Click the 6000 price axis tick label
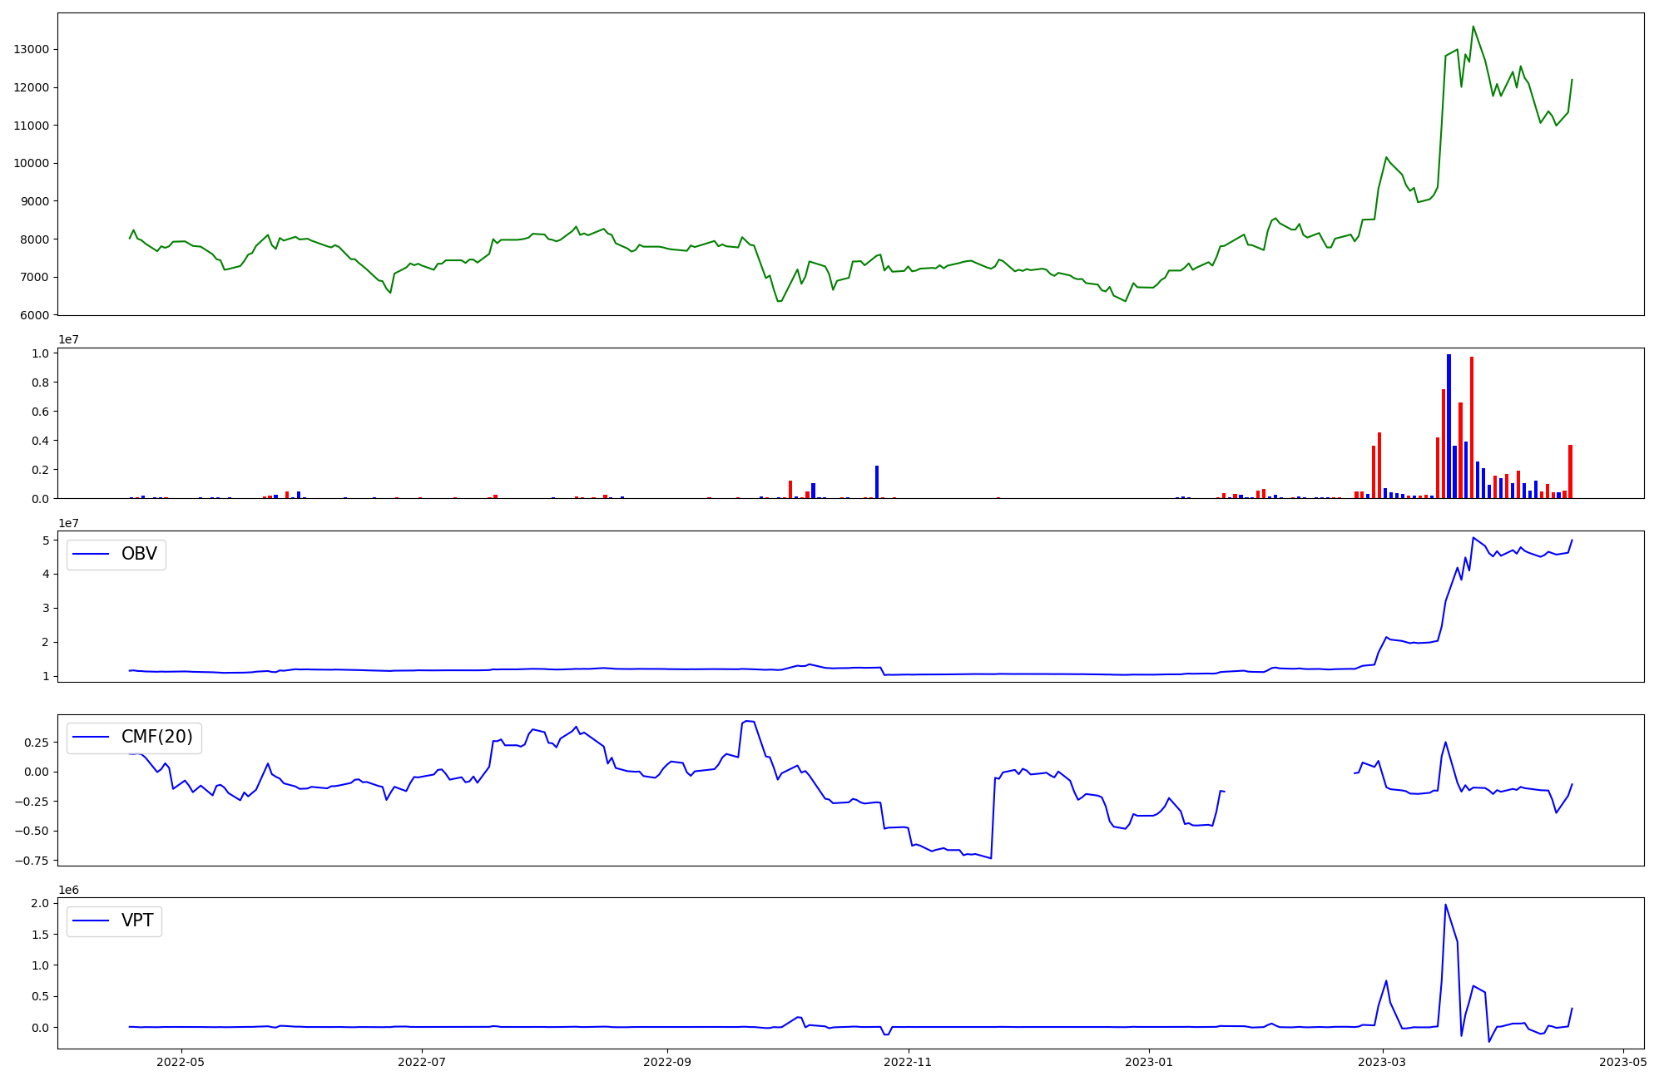The image size is (1664, 1081). pyautogui.click(x=34, y=315)
